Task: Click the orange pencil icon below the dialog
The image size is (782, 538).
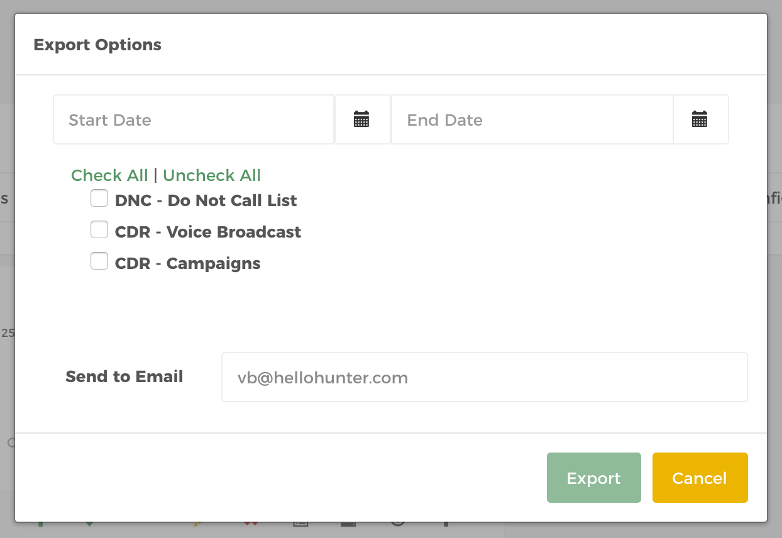Action: click(197, 523)
